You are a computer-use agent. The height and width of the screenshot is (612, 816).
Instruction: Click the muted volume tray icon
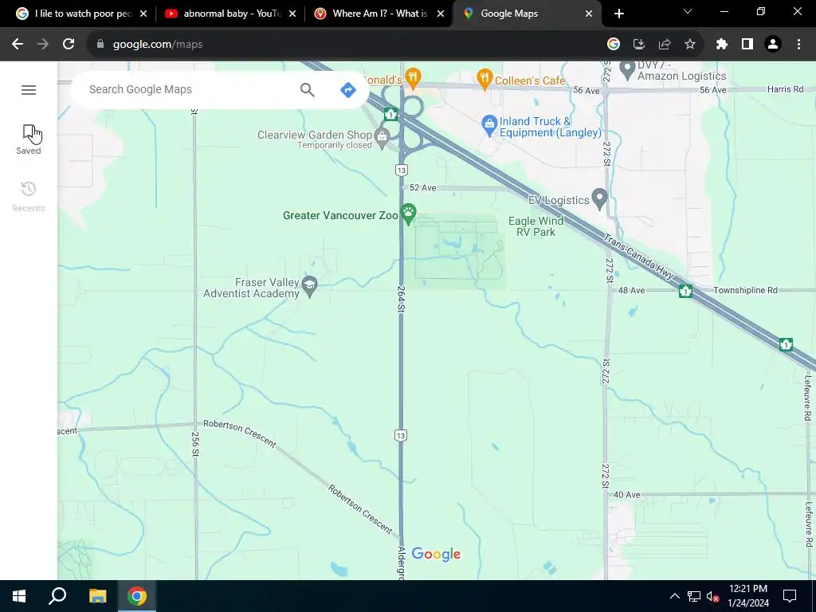712,596
